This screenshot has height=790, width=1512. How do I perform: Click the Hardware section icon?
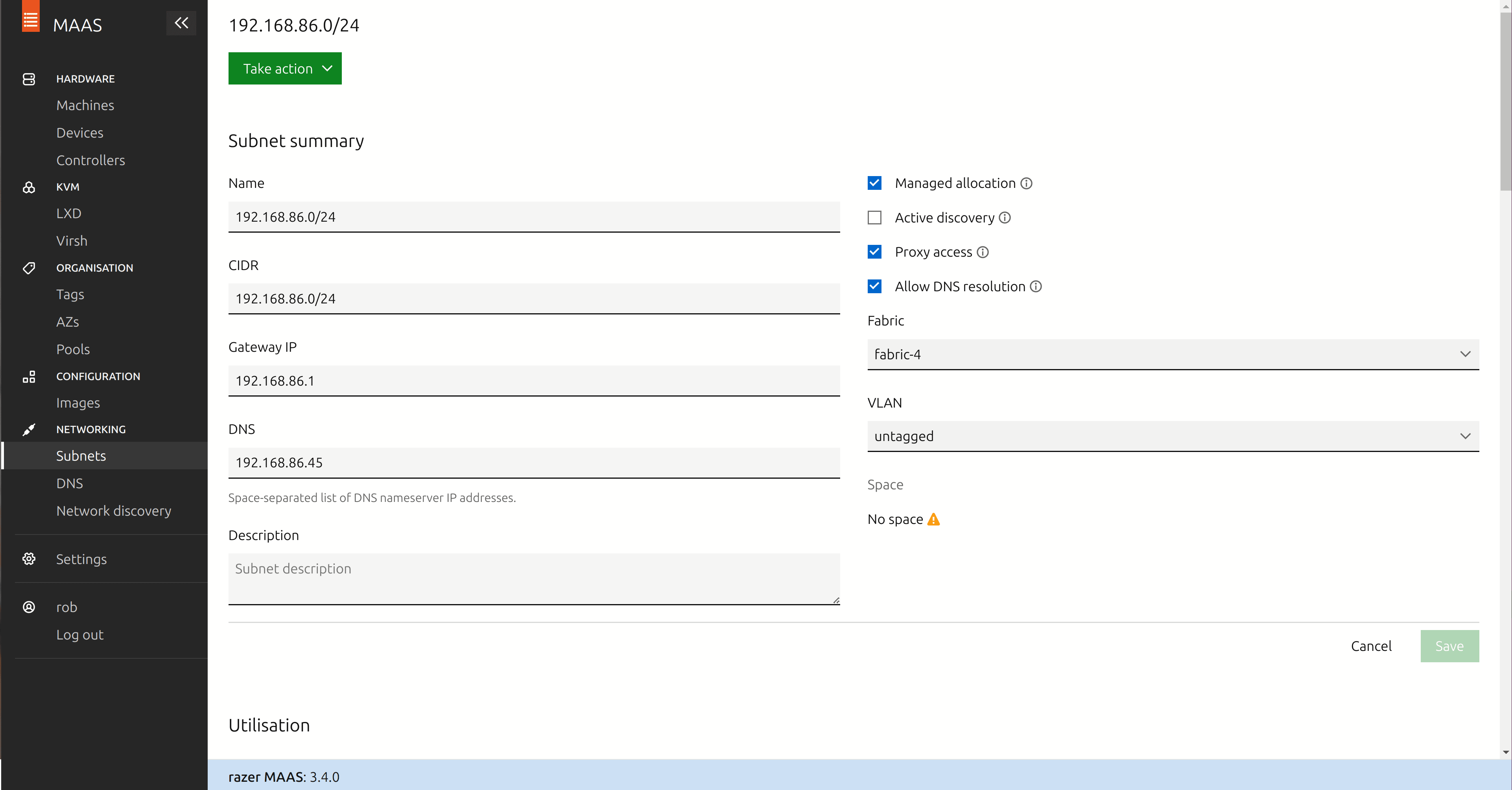(x=29, y=79)
